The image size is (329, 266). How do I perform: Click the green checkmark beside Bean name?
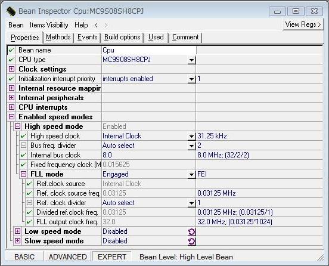click(x=11, y=50)
